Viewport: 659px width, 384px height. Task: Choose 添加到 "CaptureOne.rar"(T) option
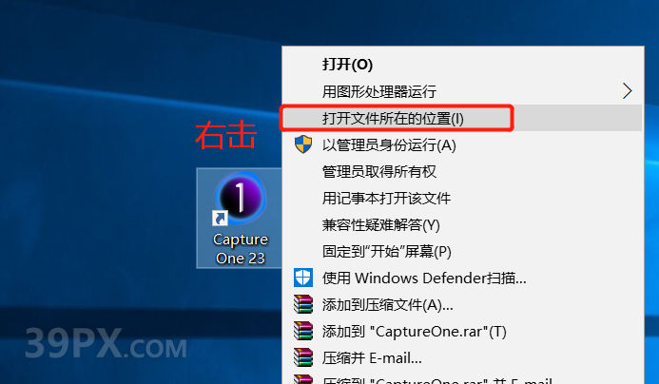pos(463,331)
